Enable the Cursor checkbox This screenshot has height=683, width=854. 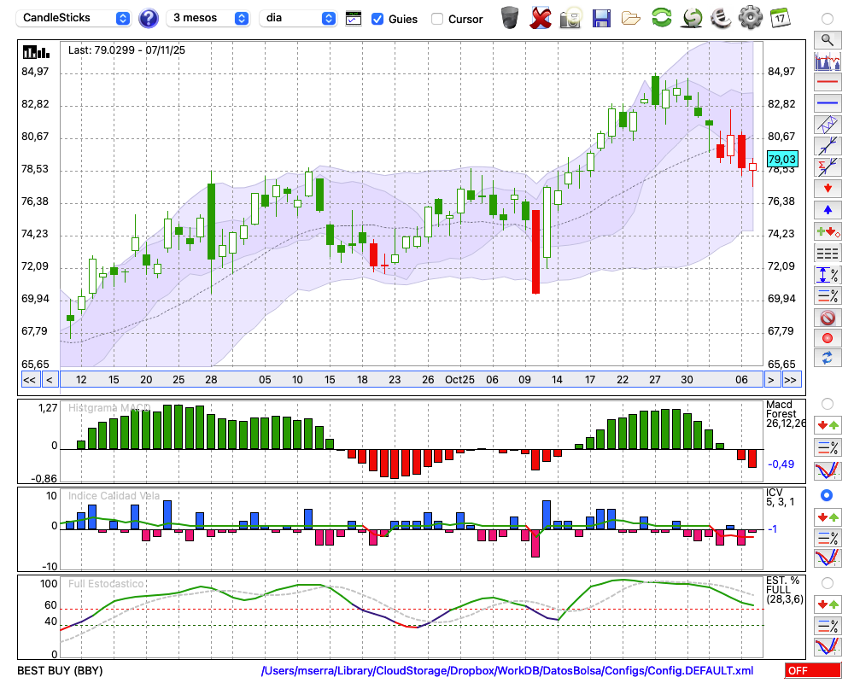pos(436,19)
